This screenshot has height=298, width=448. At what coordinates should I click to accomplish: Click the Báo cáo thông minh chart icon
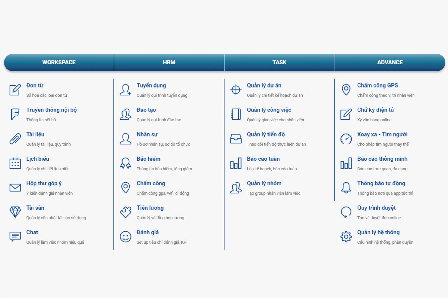click(346, 163)
